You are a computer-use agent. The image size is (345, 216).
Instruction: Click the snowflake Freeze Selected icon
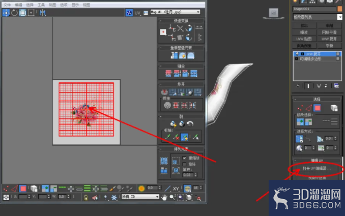[114, 197]
